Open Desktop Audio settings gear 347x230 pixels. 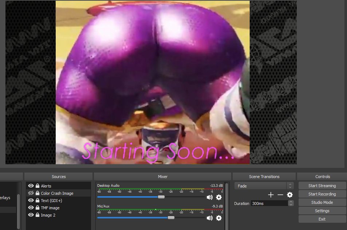point(219,197)
